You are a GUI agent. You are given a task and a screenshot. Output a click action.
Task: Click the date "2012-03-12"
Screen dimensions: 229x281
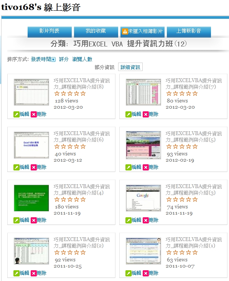pyautogui.click(x=68, y=160)
